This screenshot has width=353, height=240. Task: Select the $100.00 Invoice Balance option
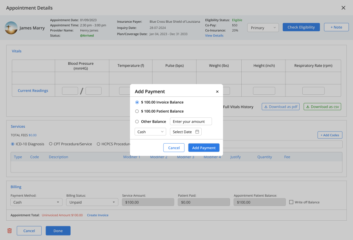coord(137,102)
